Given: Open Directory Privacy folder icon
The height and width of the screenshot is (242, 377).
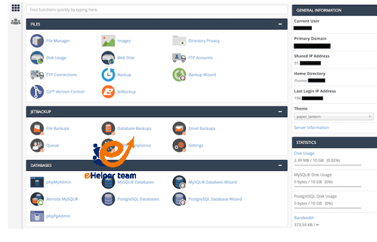Looking at the screenshot, I should (x=179, y=41).
